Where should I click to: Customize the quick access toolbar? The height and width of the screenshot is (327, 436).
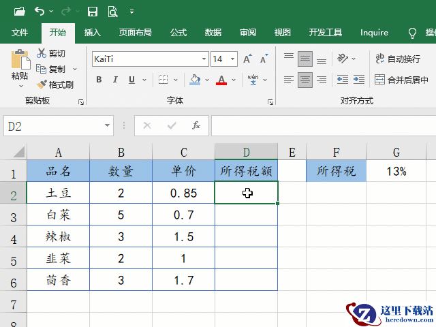click(131, 12)
